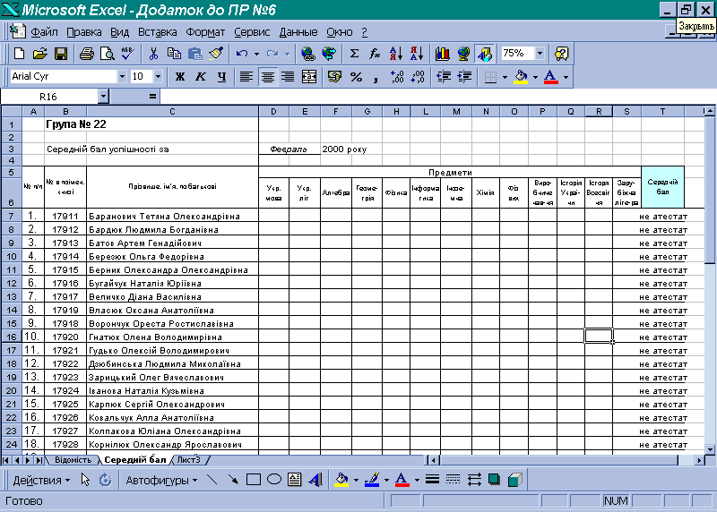
Task: Open the font size dropdown
Action: 158,77
